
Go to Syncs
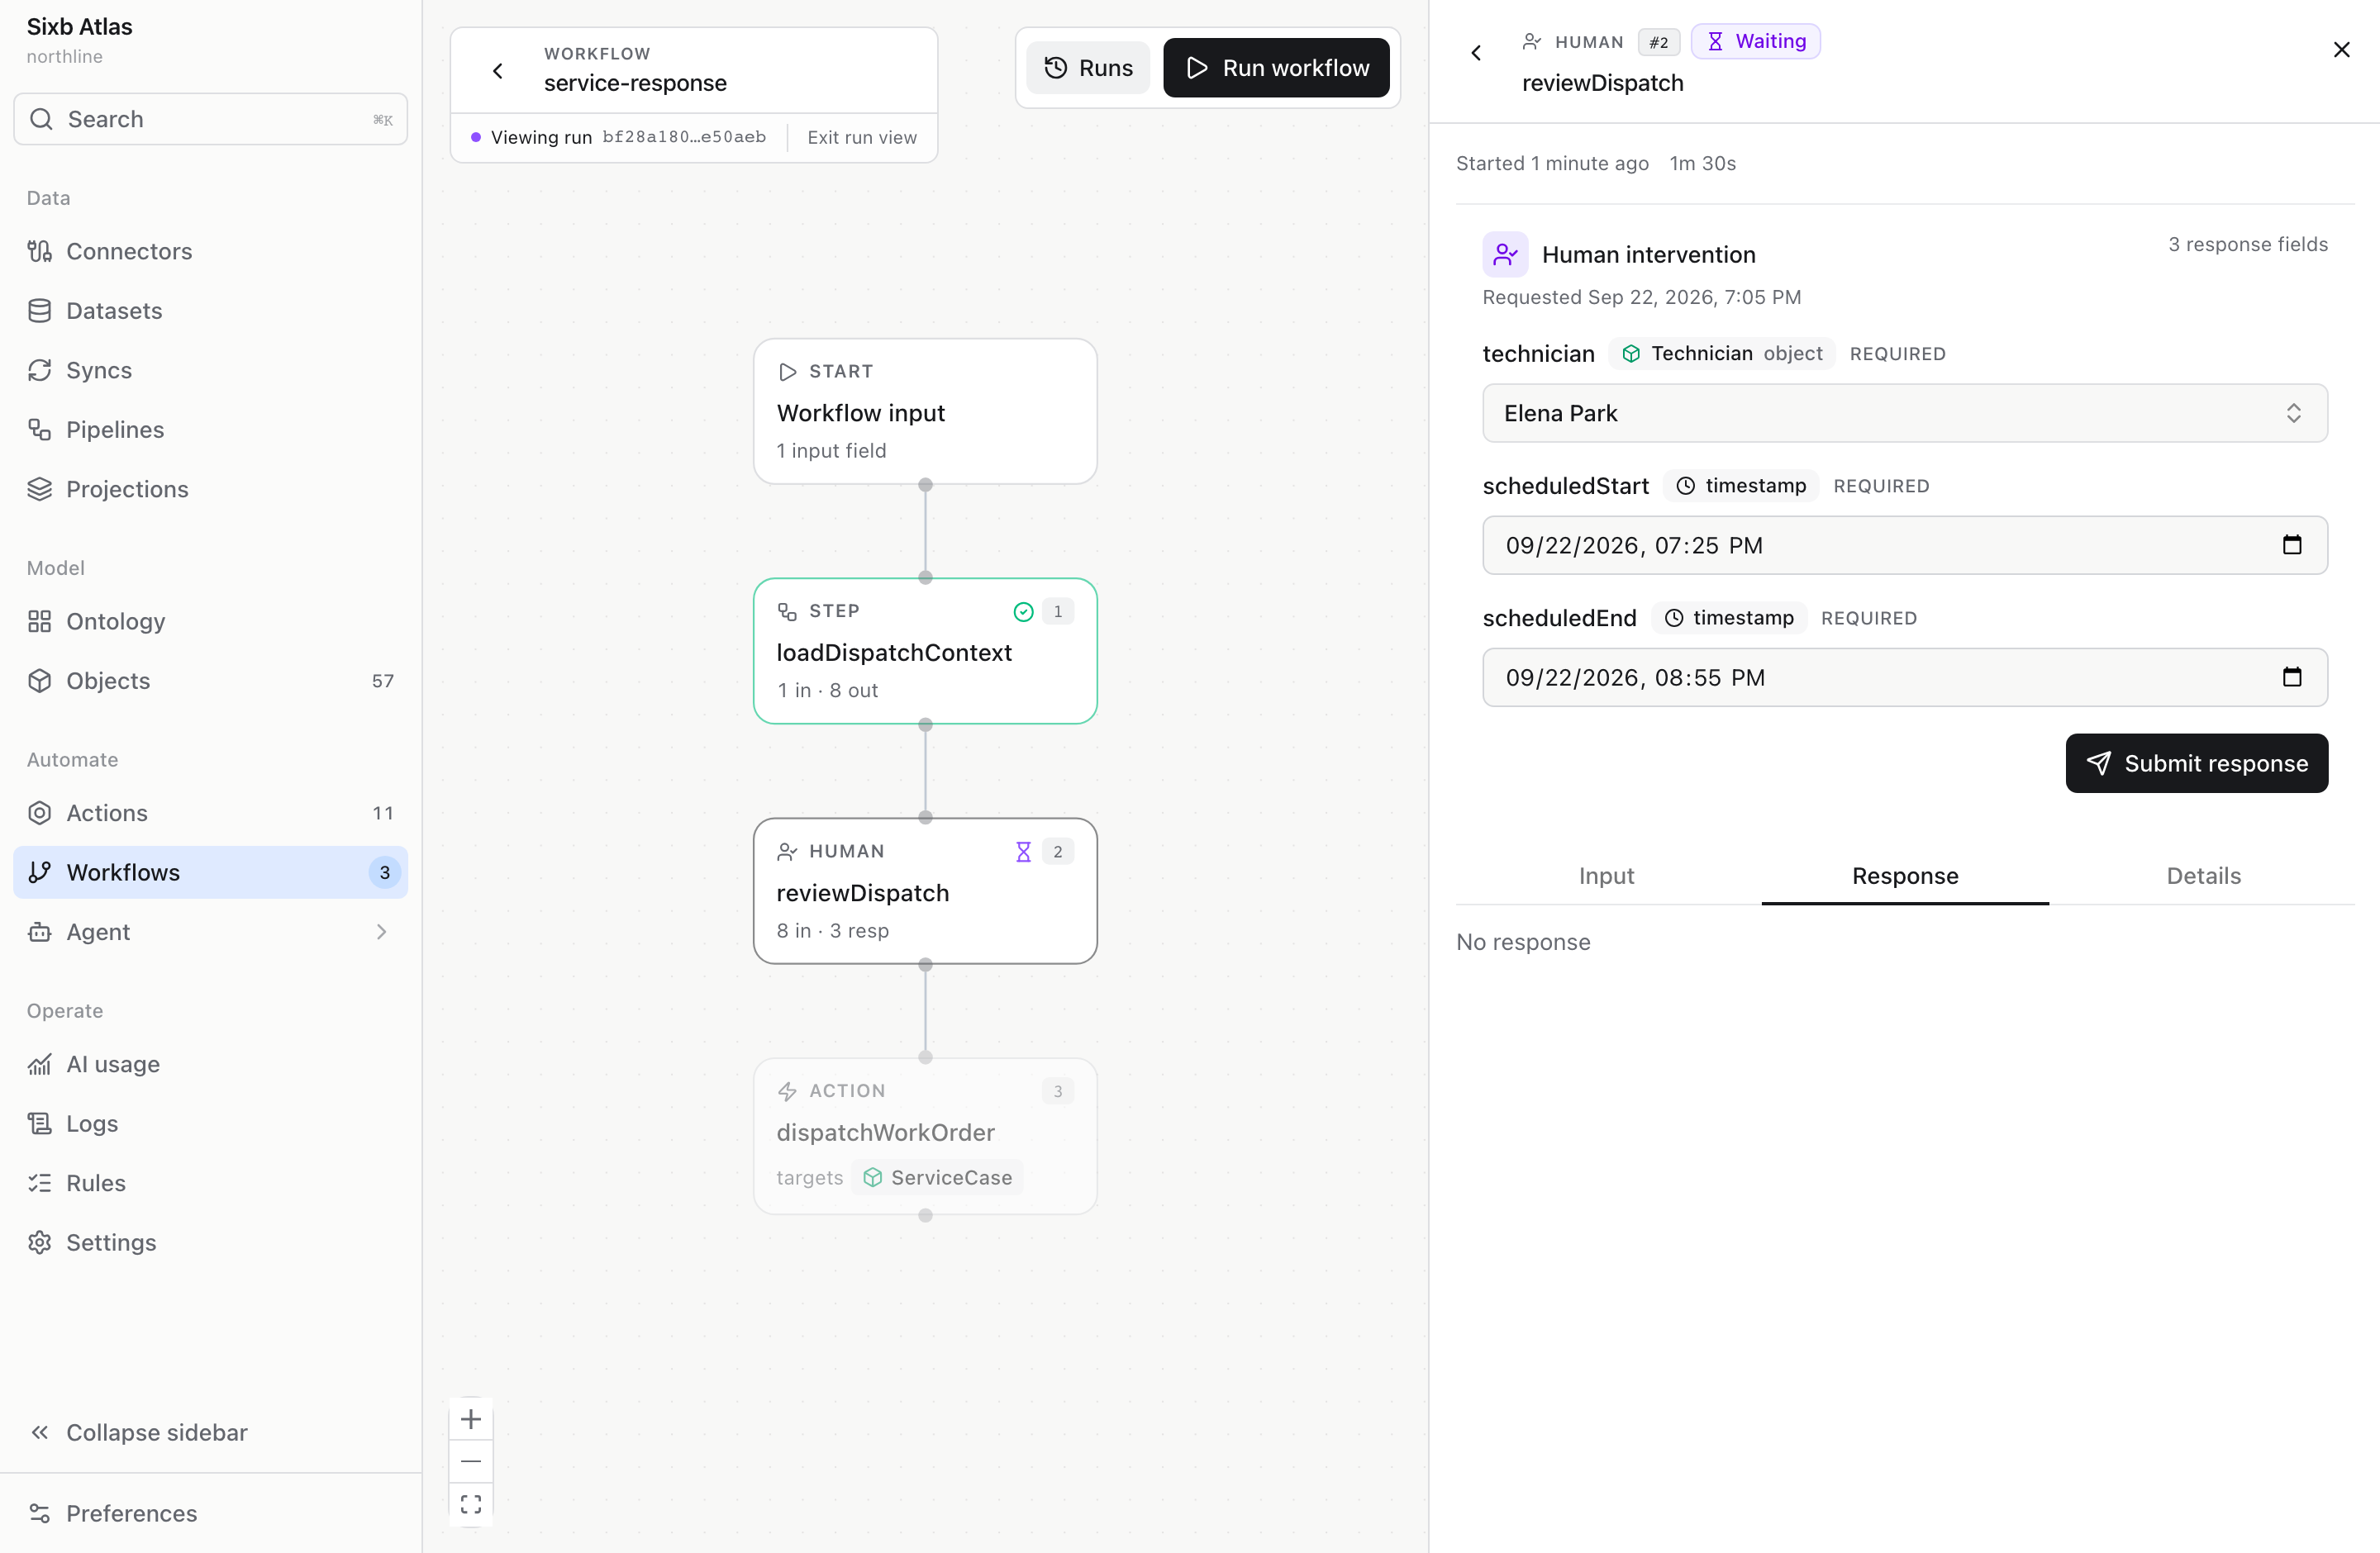point(210,370)
